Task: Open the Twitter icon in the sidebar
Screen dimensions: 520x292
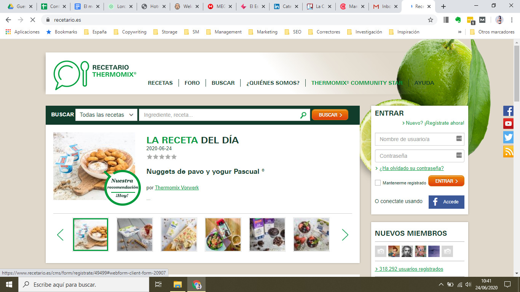Action: (509, 137)
